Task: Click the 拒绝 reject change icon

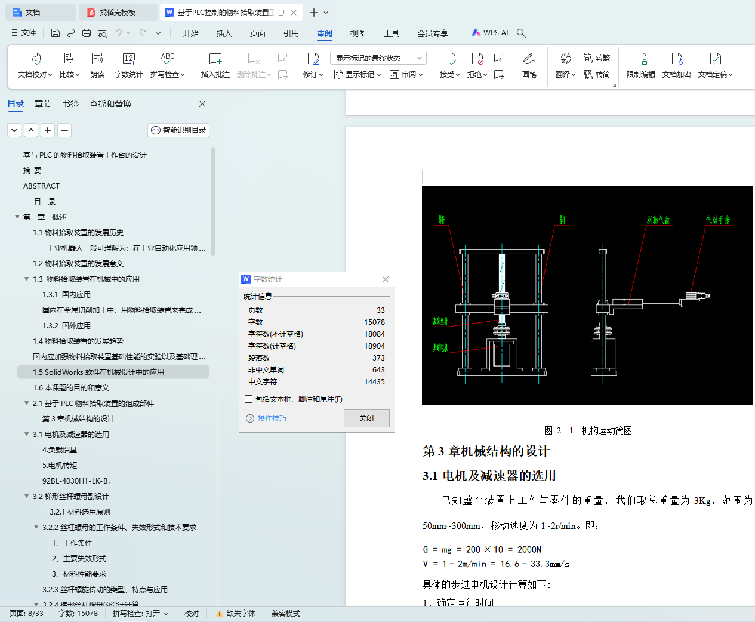Action: [x=477, y=58]
